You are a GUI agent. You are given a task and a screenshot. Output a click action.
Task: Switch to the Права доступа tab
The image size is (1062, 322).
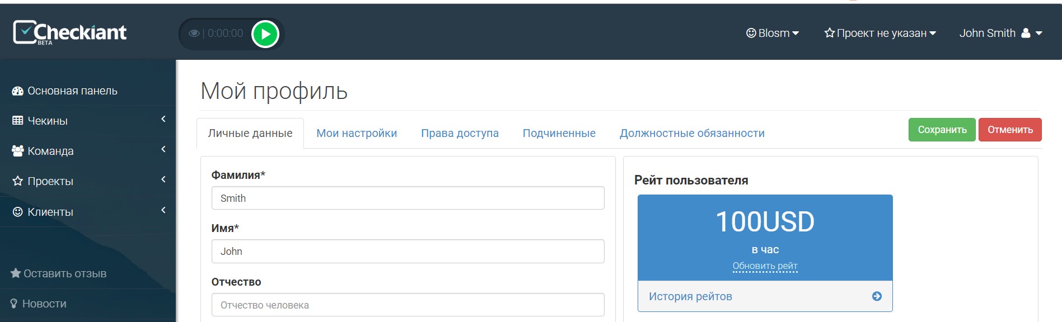point(460,133)
